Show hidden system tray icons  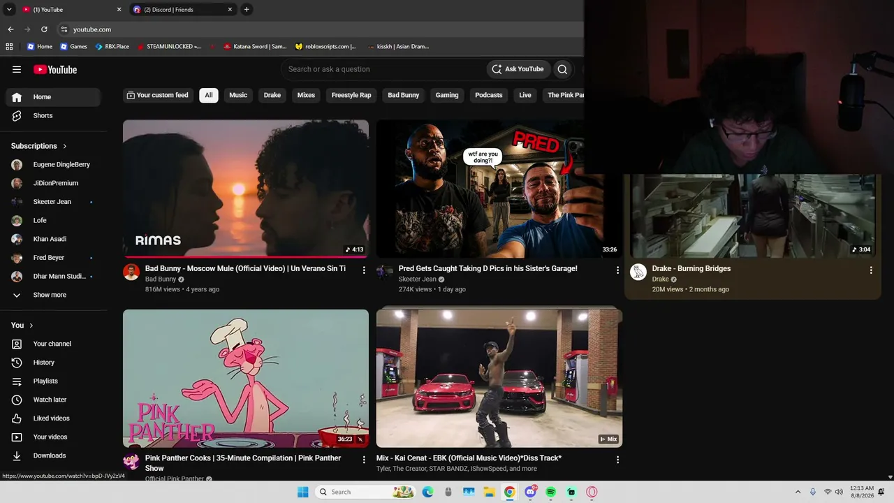(x=798, y=492)
